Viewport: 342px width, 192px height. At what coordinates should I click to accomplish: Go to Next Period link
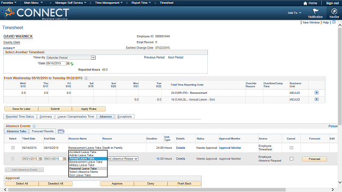(176, 58)
